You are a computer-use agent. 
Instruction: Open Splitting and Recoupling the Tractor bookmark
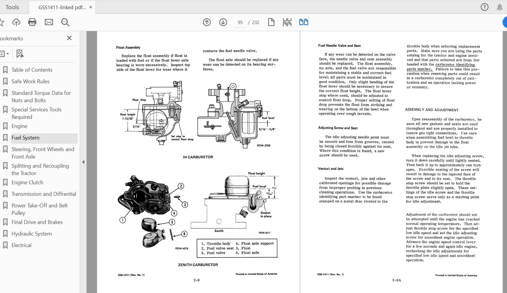pos(40,169)
